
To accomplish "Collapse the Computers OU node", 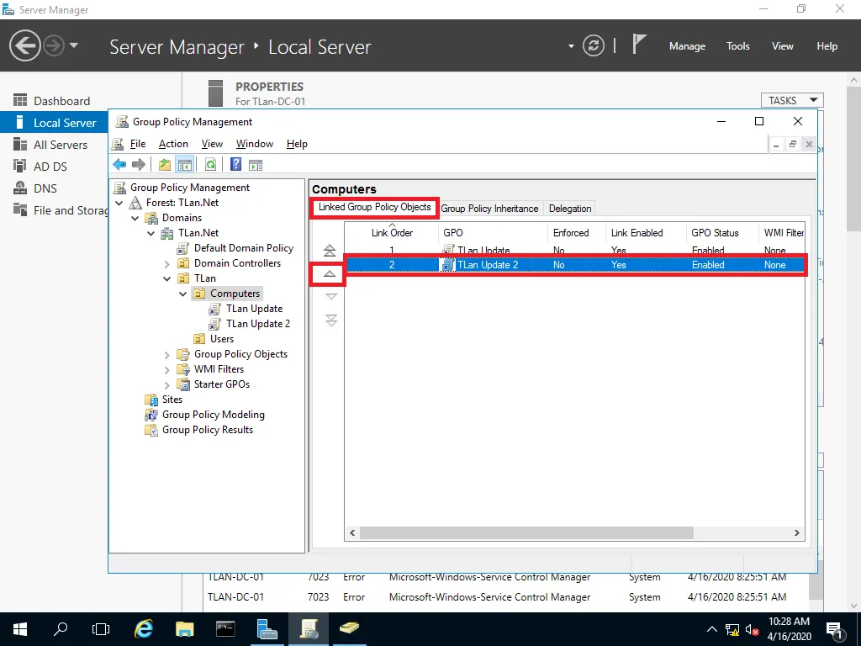I will (182, 294).
